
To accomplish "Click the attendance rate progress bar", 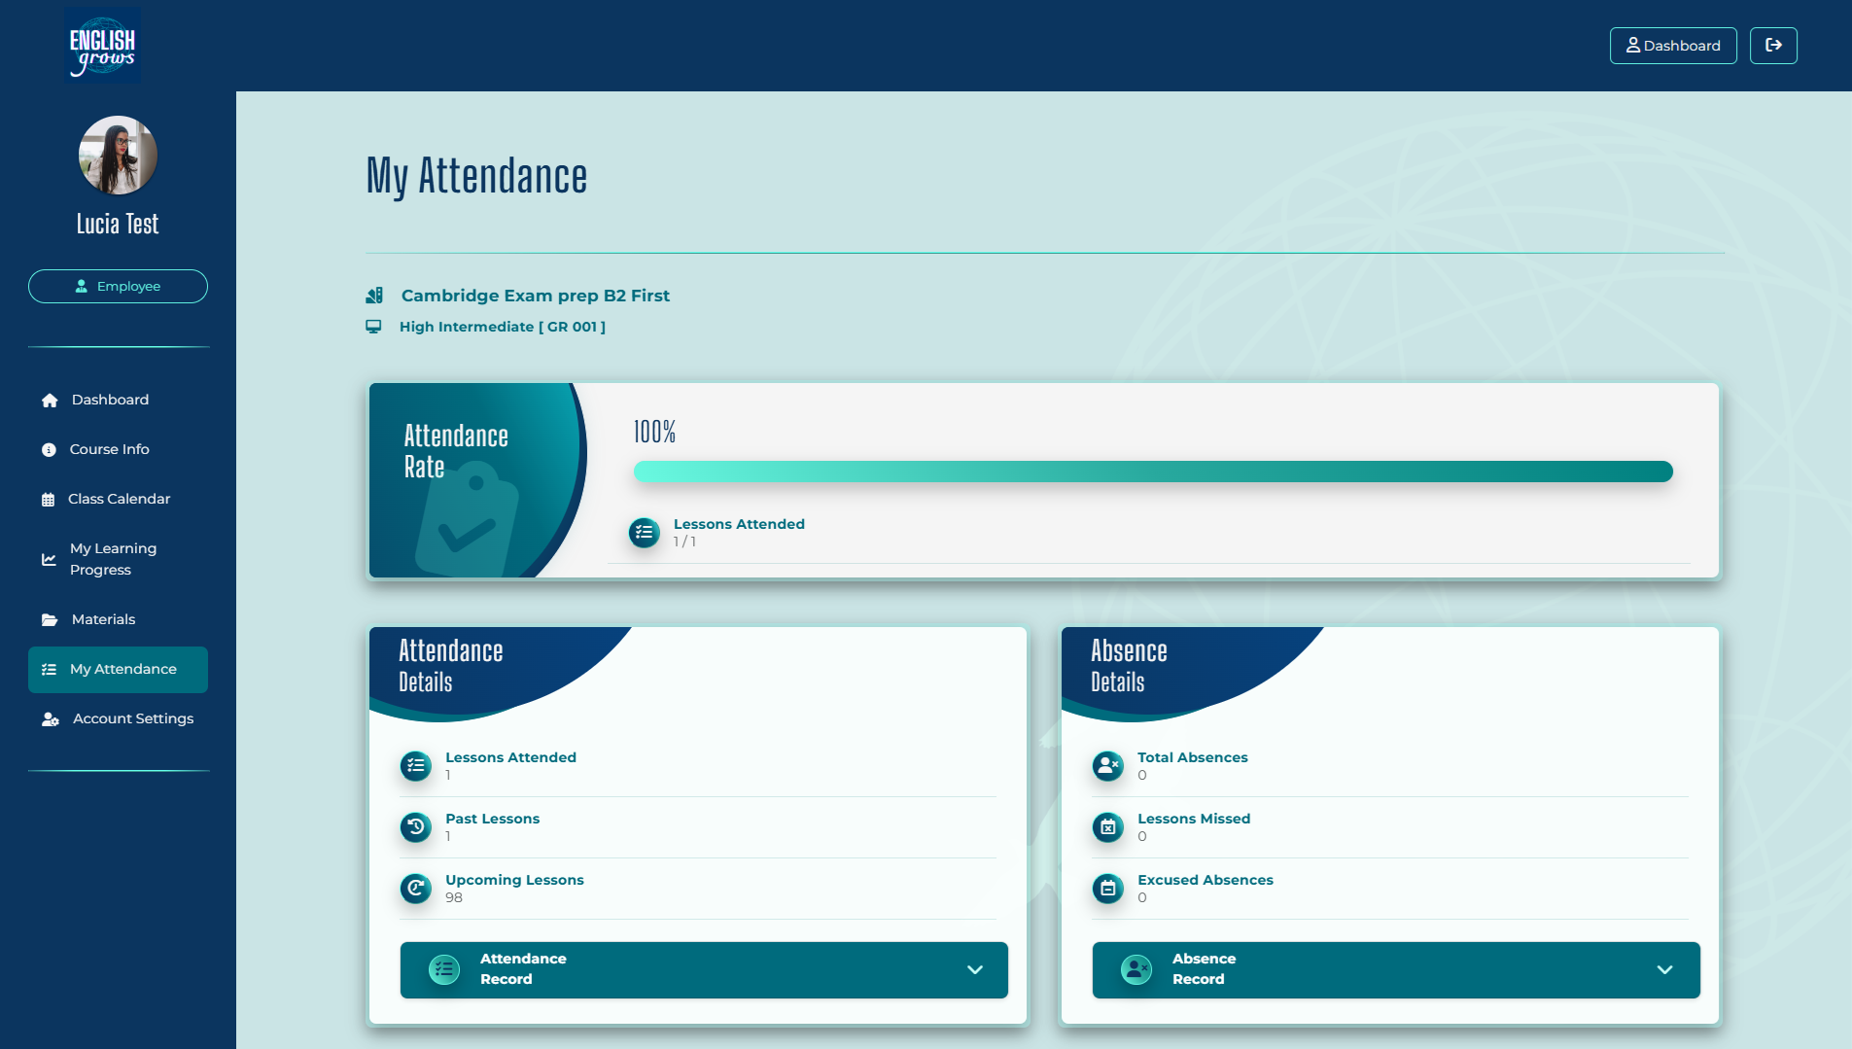I will pos(1153,472).
